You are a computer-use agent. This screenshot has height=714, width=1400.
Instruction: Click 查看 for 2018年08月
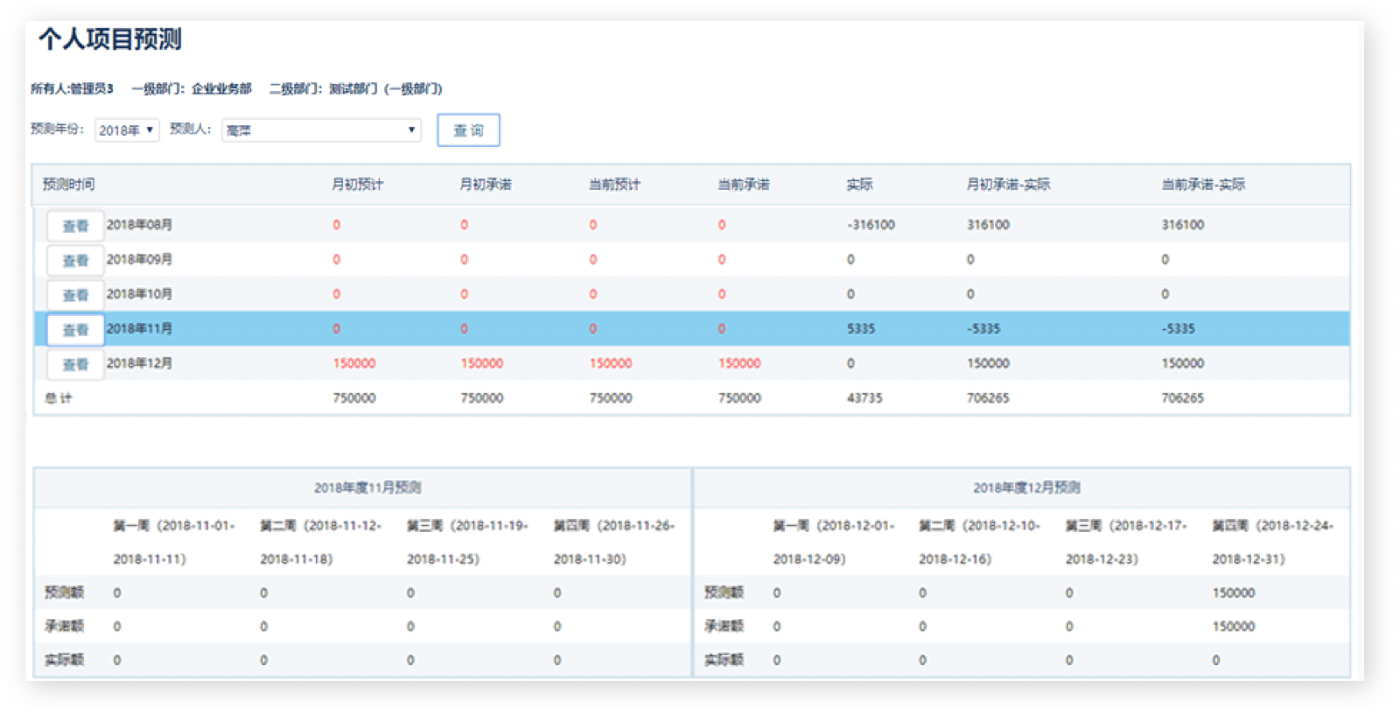pyautogui.click(x=75, y=226)
